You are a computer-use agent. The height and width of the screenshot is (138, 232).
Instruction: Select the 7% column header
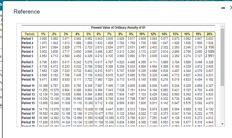click(x=109, y=34)
